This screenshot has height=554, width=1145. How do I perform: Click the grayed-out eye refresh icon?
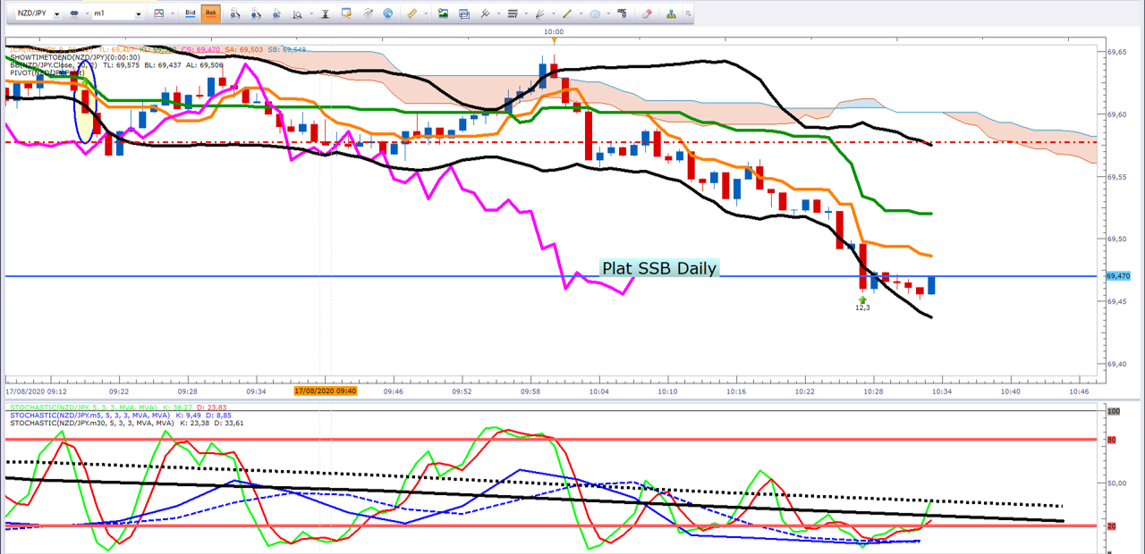click(368, 13)
